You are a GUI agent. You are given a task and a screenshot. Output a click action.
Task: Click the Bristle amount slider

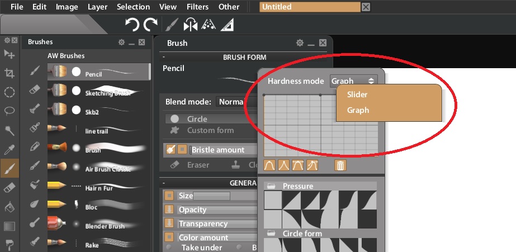tap(224, 150)
